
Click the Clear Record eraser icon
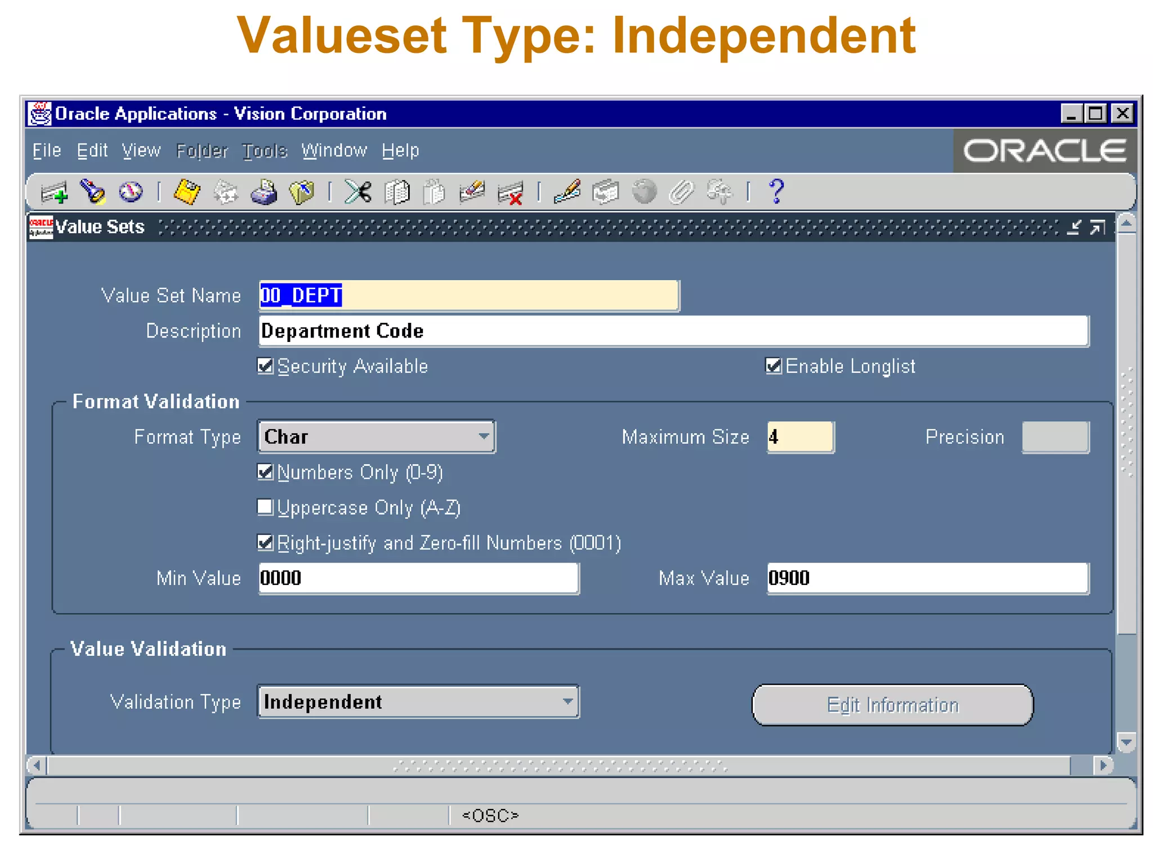[x=472, y=192]
